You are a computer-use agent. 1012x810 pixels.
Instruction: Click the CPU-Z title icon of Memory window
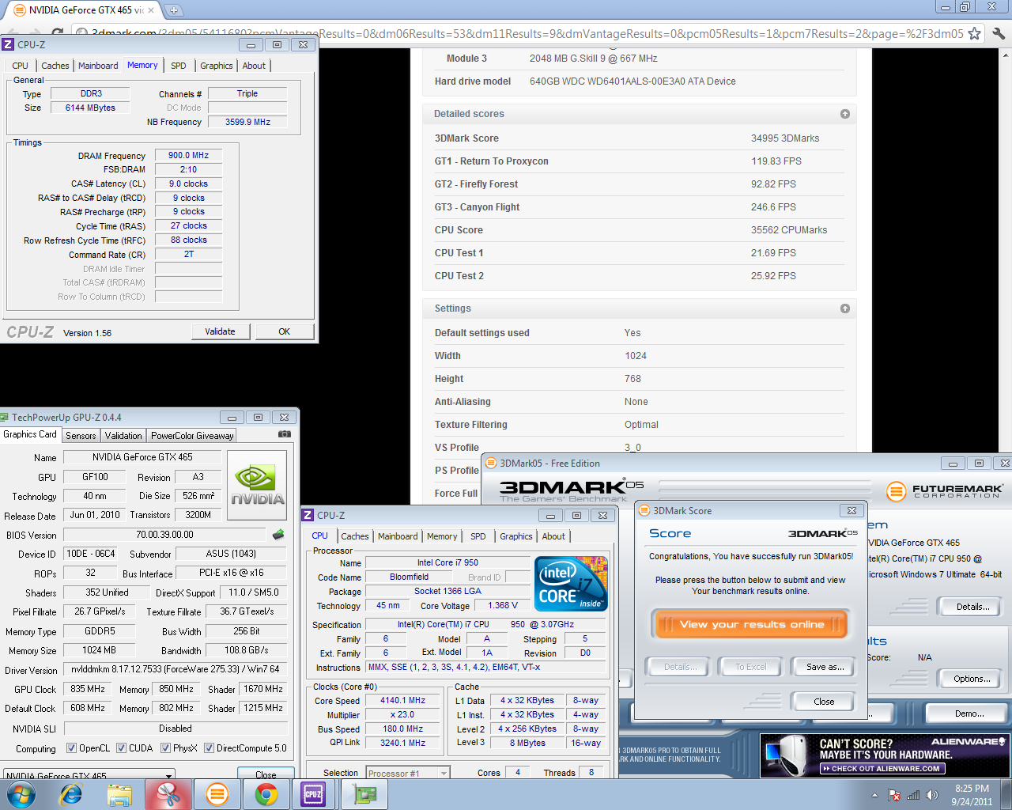pyautogui.click(x=8, y=45)
